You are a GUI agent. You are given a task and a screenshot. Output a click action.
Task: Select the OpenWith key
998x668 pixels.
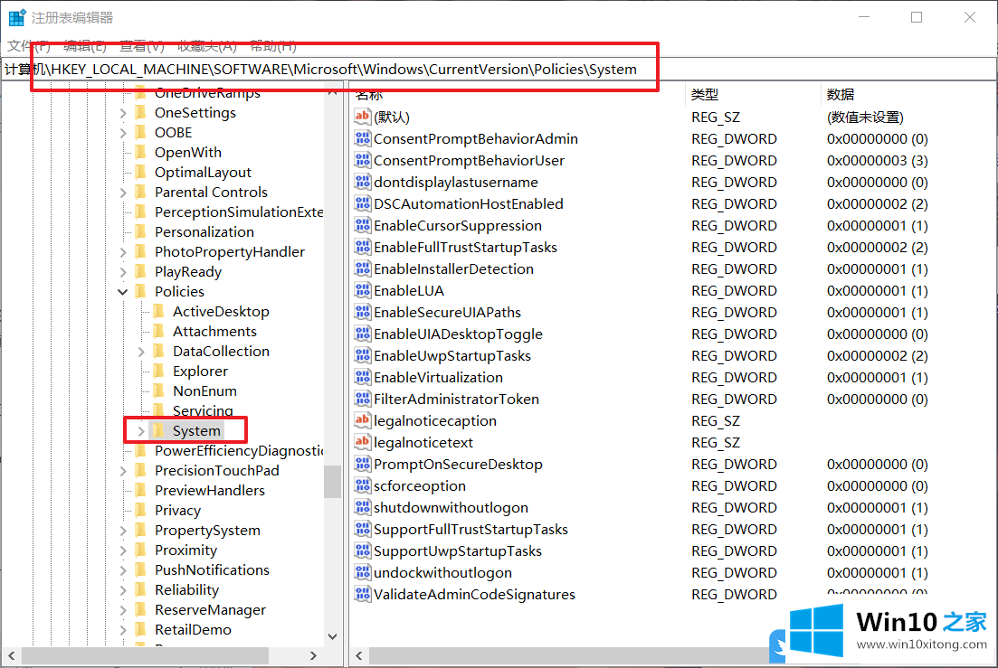pos(188,153)
